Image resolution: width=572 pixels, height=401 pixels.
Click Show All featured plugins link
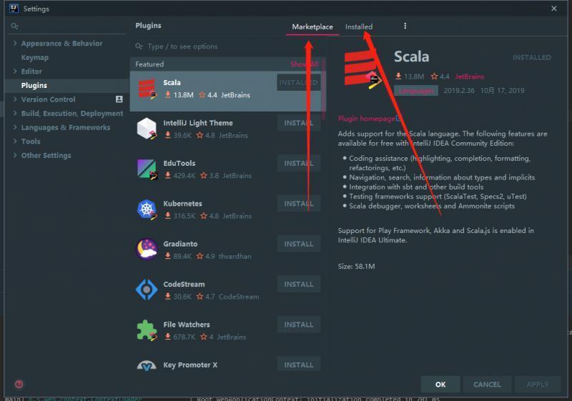pyautogui.click(x=305, y=64)
